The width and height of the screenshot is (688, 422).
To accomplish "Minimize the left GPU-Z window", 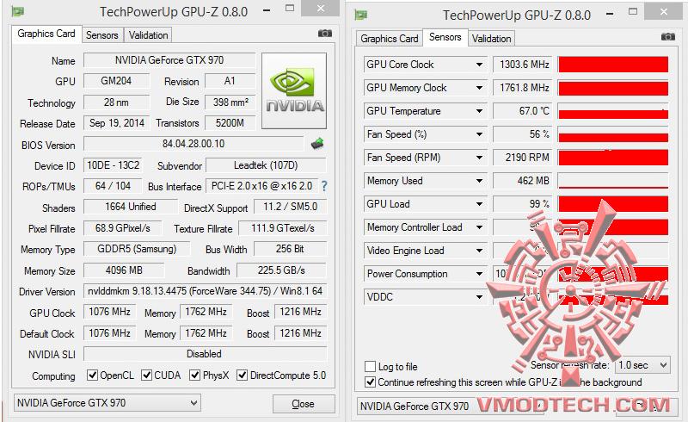I will (267, 9).
